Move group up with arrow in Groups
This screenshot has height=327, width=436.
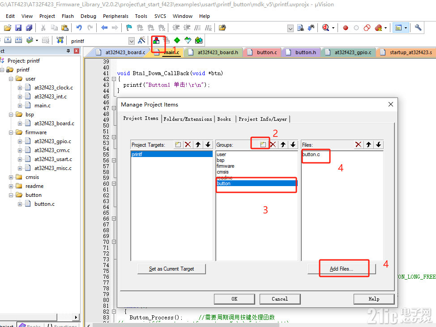[x=283, y=144]
